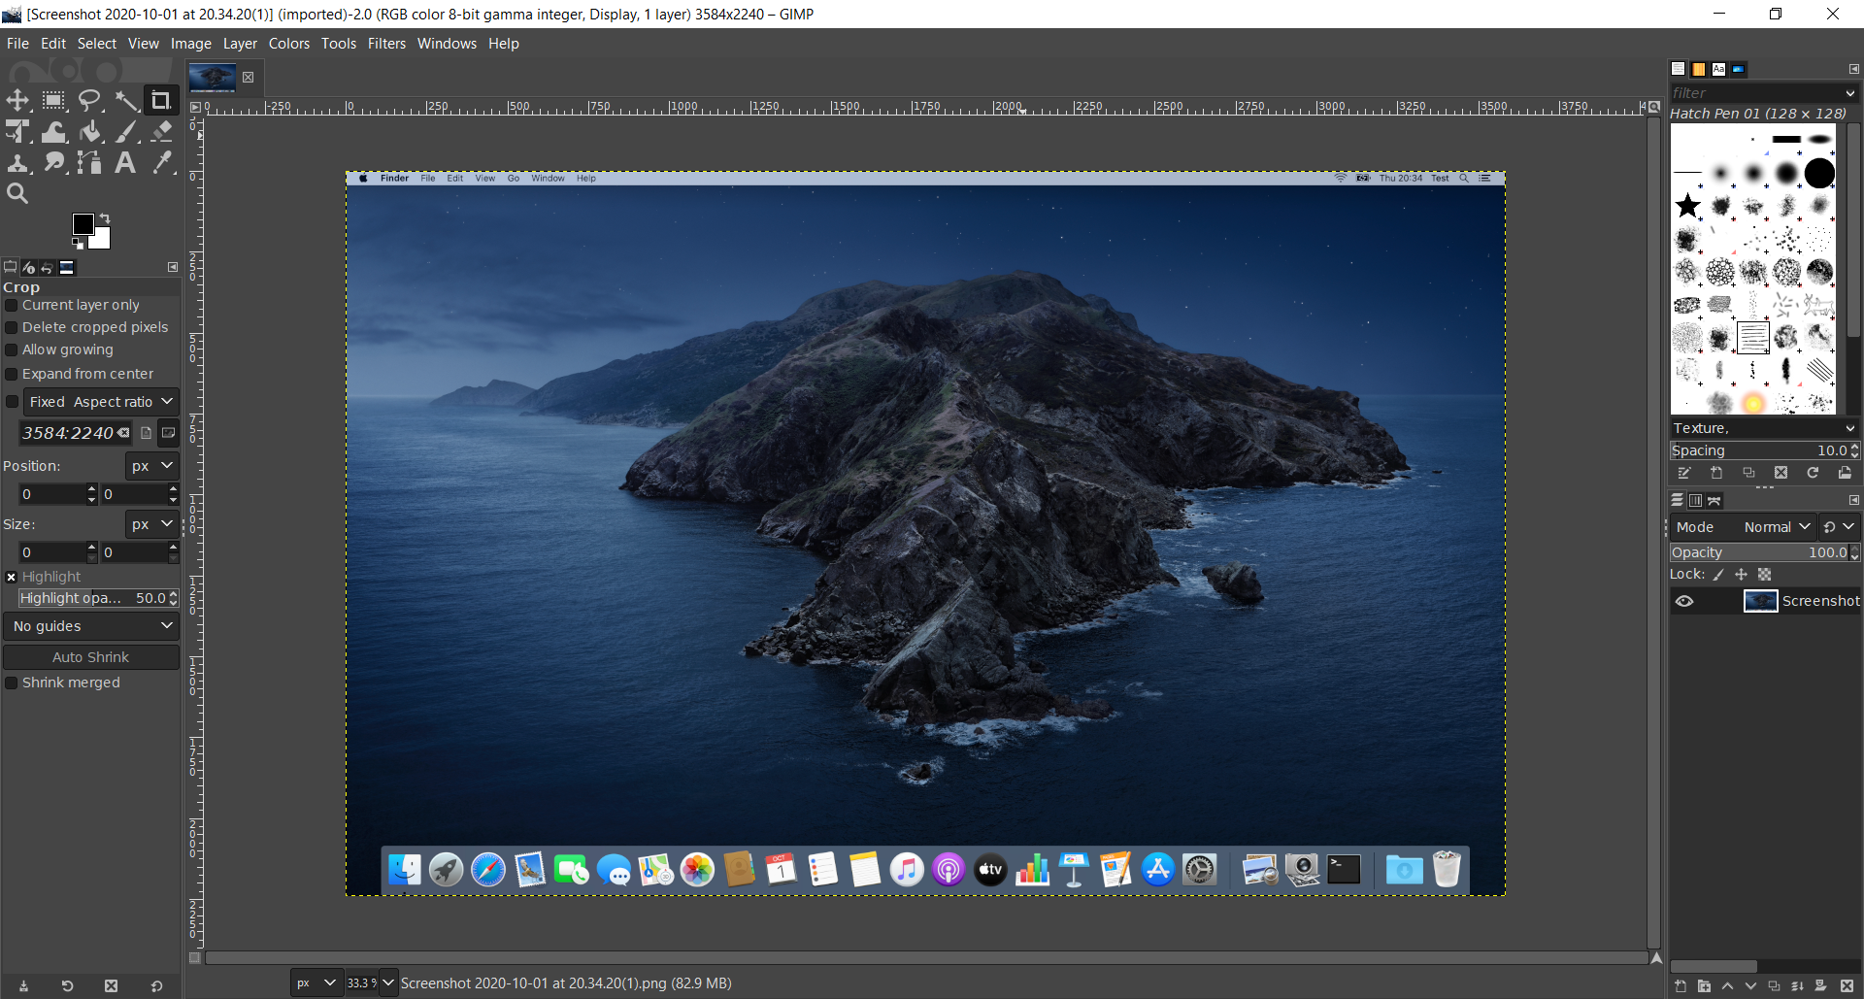Click the black foreground color swatch
This screenshot has height=999, width=1864.
click(83, 224)
